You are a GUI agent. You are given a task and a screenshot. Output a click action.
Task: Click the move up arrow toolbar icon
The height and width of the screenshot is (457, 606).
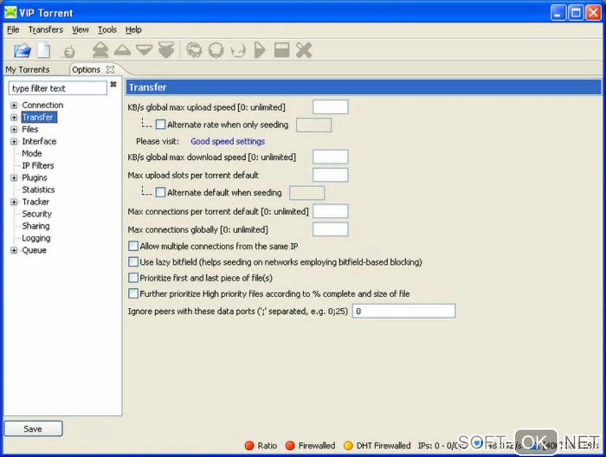[122, 50]
